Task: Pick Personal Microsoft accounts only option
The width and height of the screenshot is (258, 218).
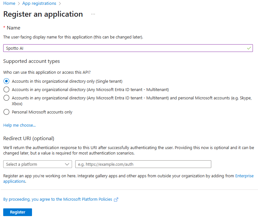Action: pyautogui.click(x=6, y=112)
